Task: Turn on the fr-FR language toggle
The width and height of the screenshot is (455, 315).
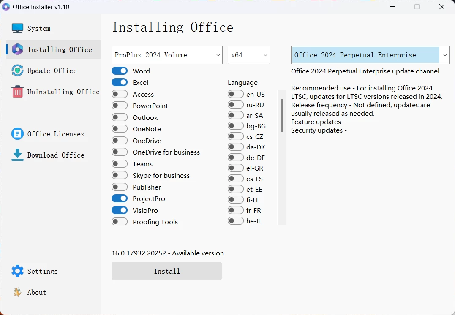Action: tap(236, 210)
